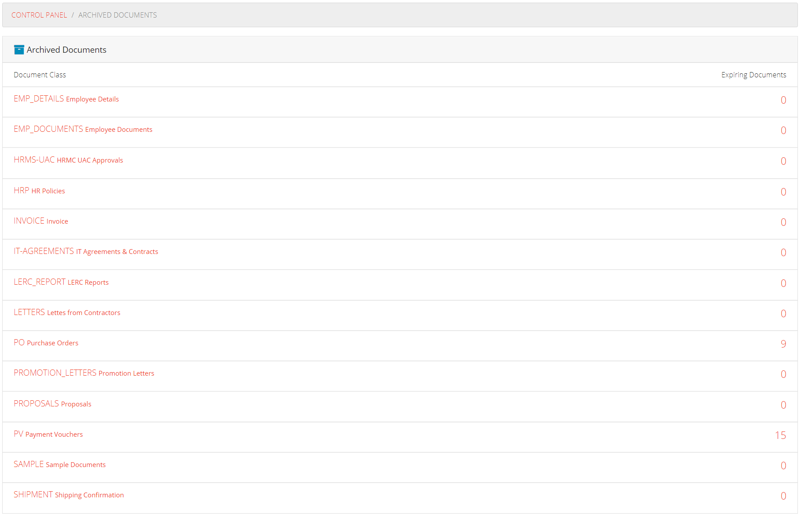Open EMP_DOCUMENTS Employee Documents class
This screenshot has height=518, width=801.
click(83, 129)
